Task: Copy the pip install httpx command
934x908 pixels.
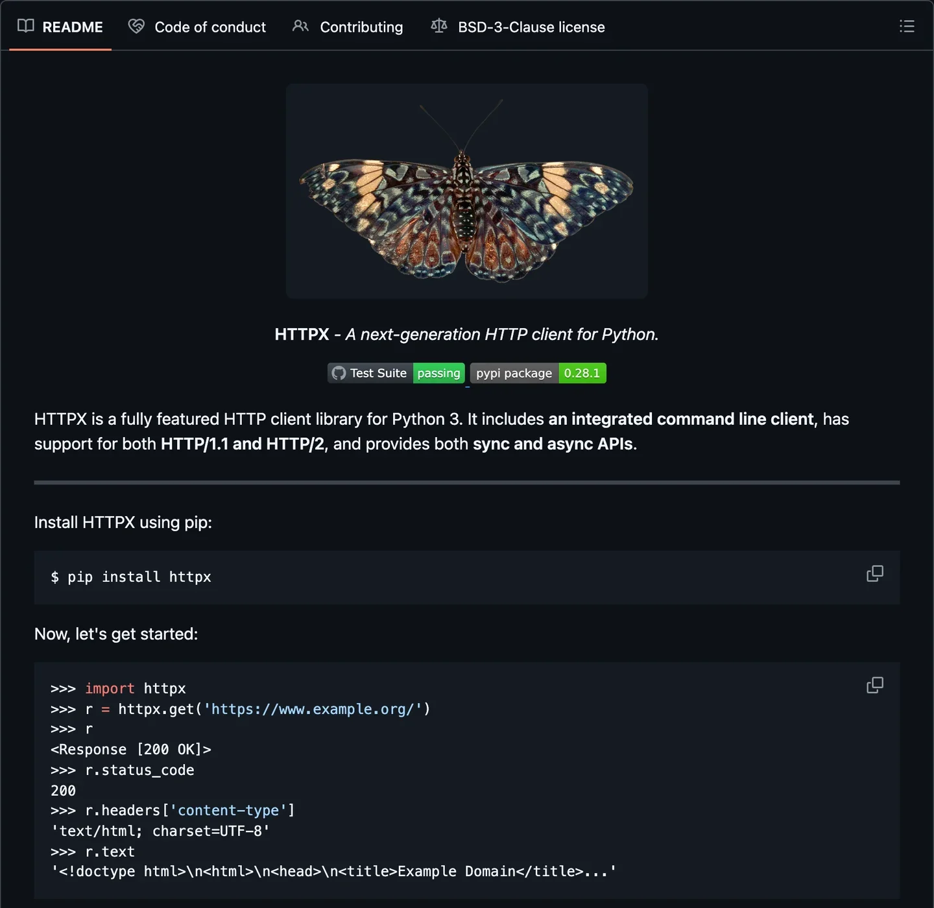Action: [x=875, y=574]
